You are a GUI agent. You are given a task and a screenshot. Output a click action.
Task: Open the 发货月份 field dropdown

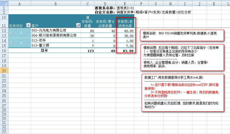28,26
